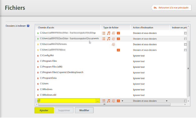
Task: Select the music icon in the new entry row
Action: click(x=109, y=101)
